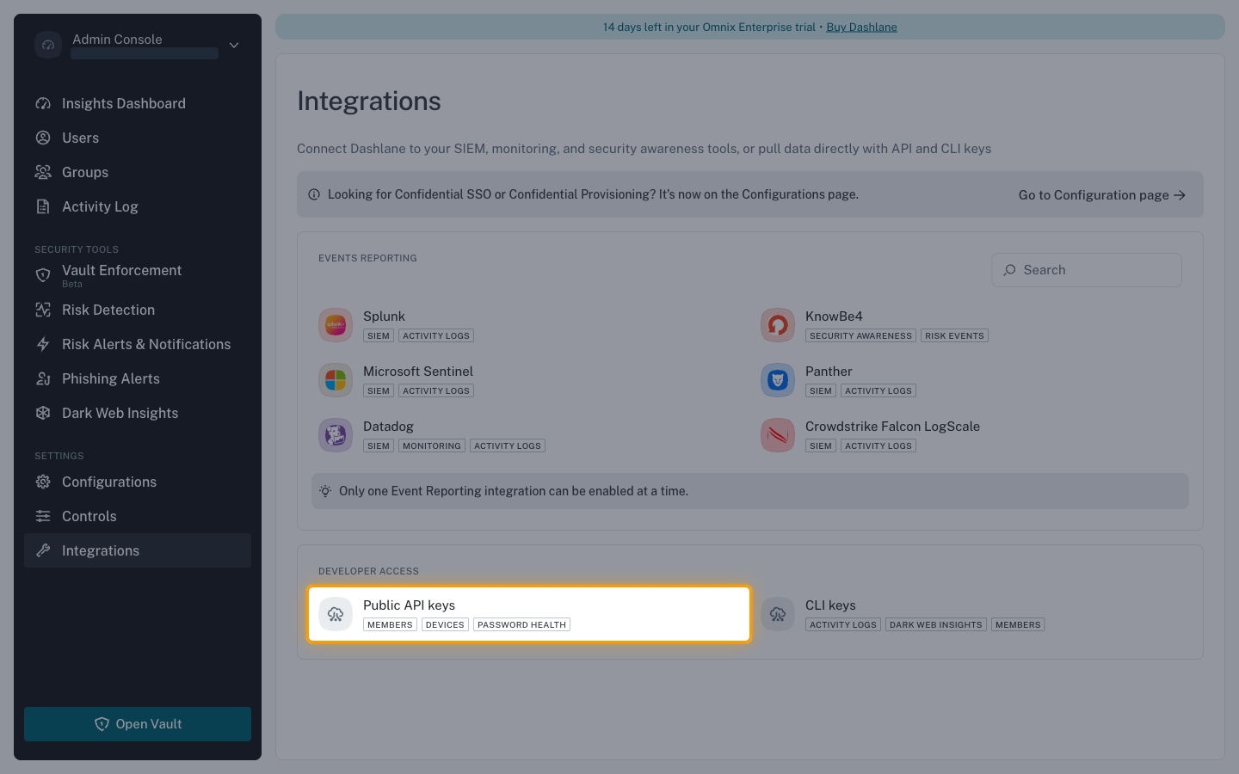Open Dark Web Insights page
1239x774 pixels.
(138, 413)
